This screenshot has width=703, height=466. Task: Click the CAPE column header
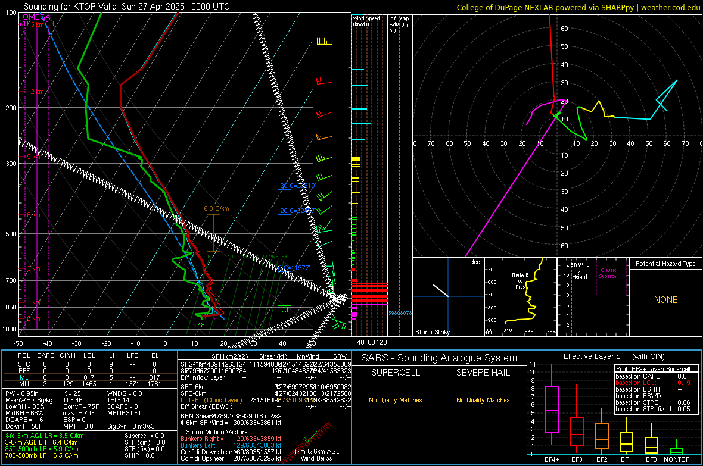point(45,355)
